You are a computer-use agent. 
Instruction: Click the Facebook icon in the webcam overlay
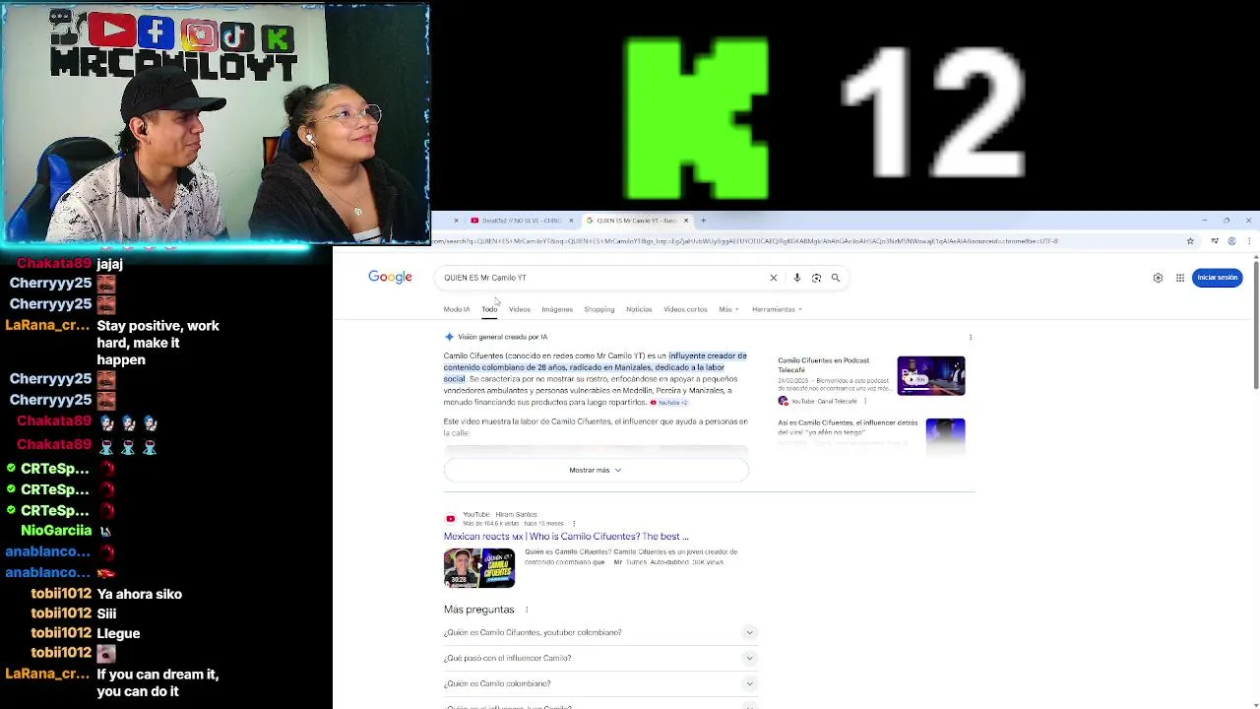[x=157, y=33]
